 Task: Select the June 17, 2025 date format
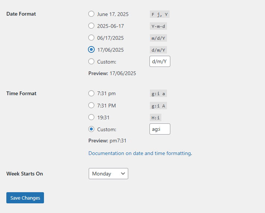tap(91, 14)
